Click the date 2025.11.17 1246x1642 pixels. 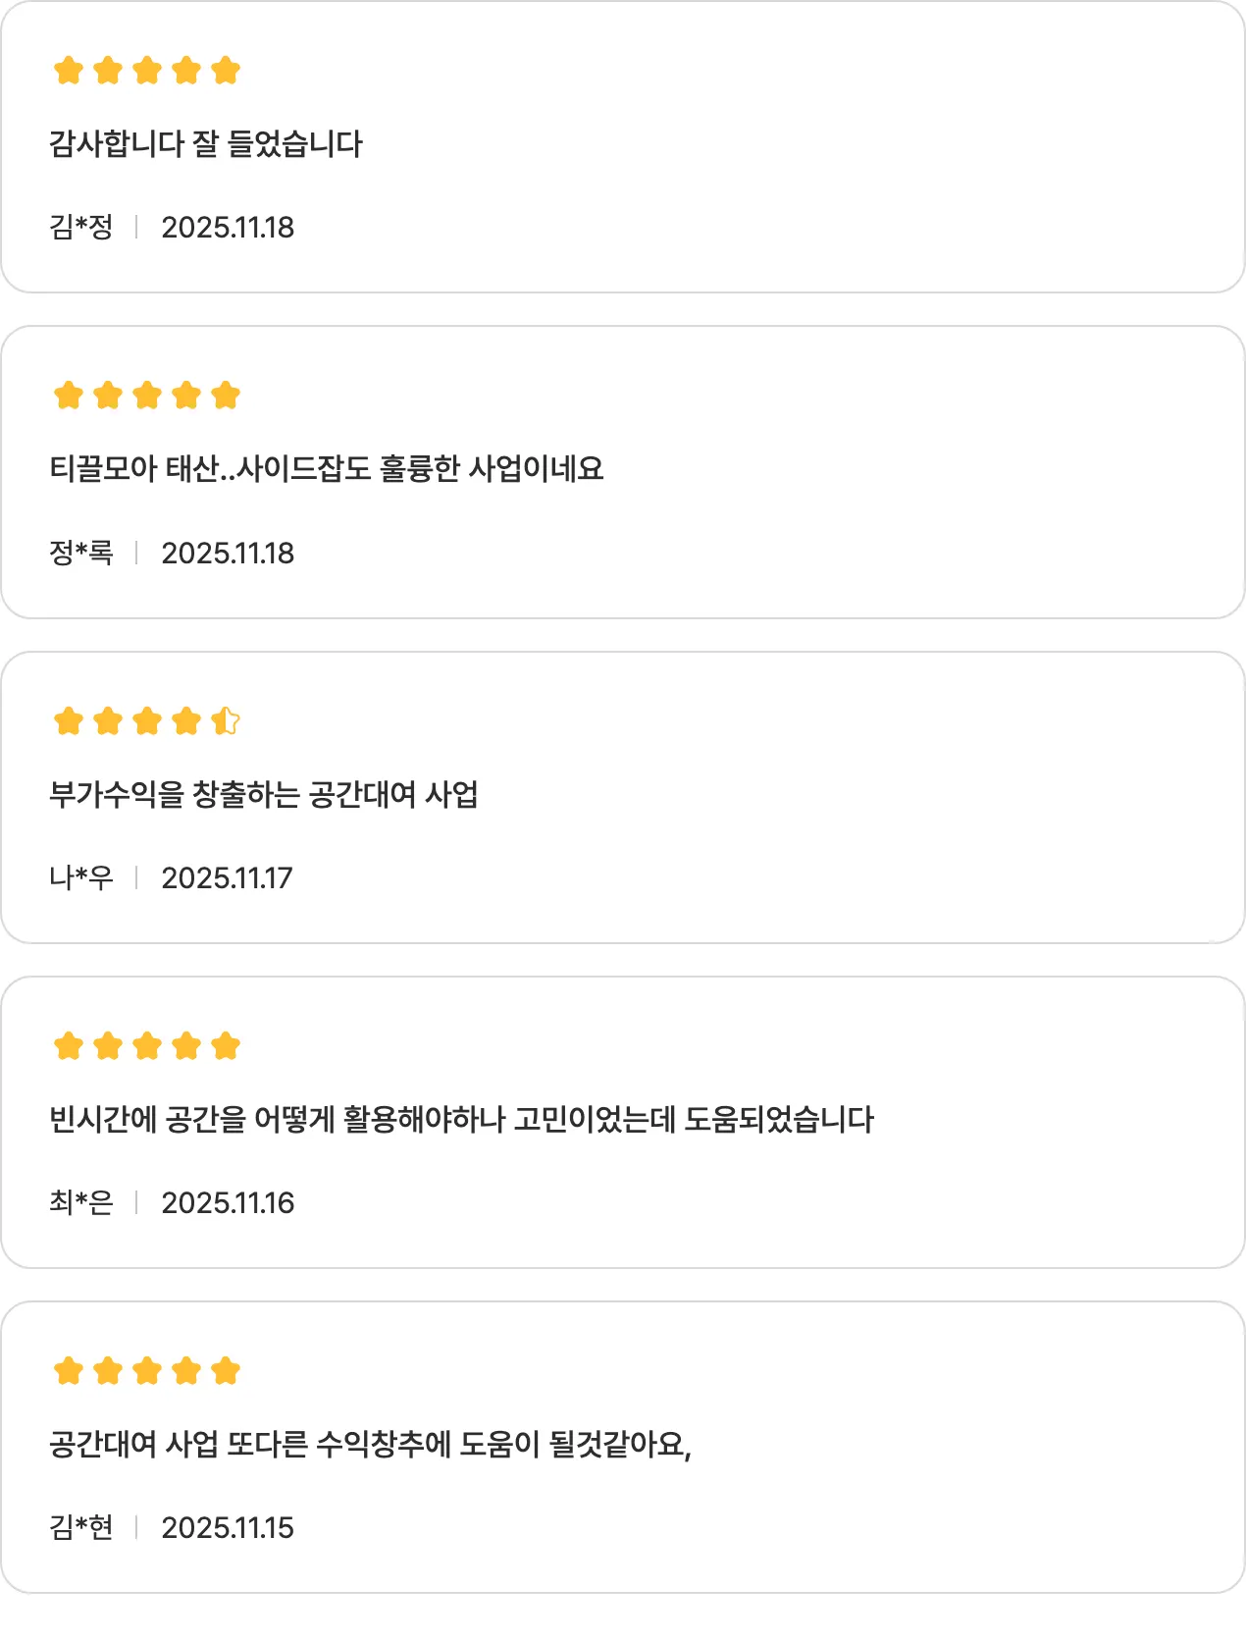click(227, 878)
